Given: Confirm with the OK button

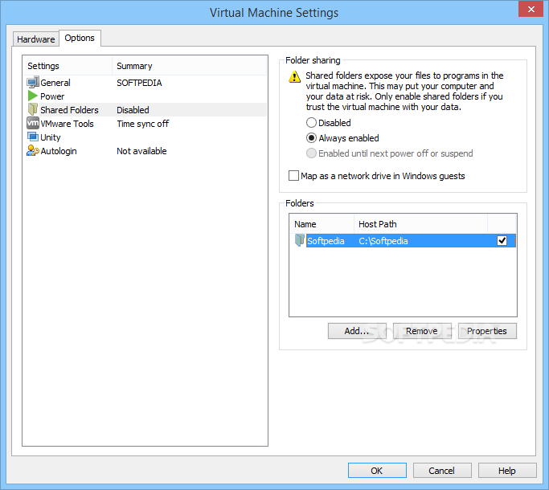Looking at the screenshot, I should (x=377, y=471).
